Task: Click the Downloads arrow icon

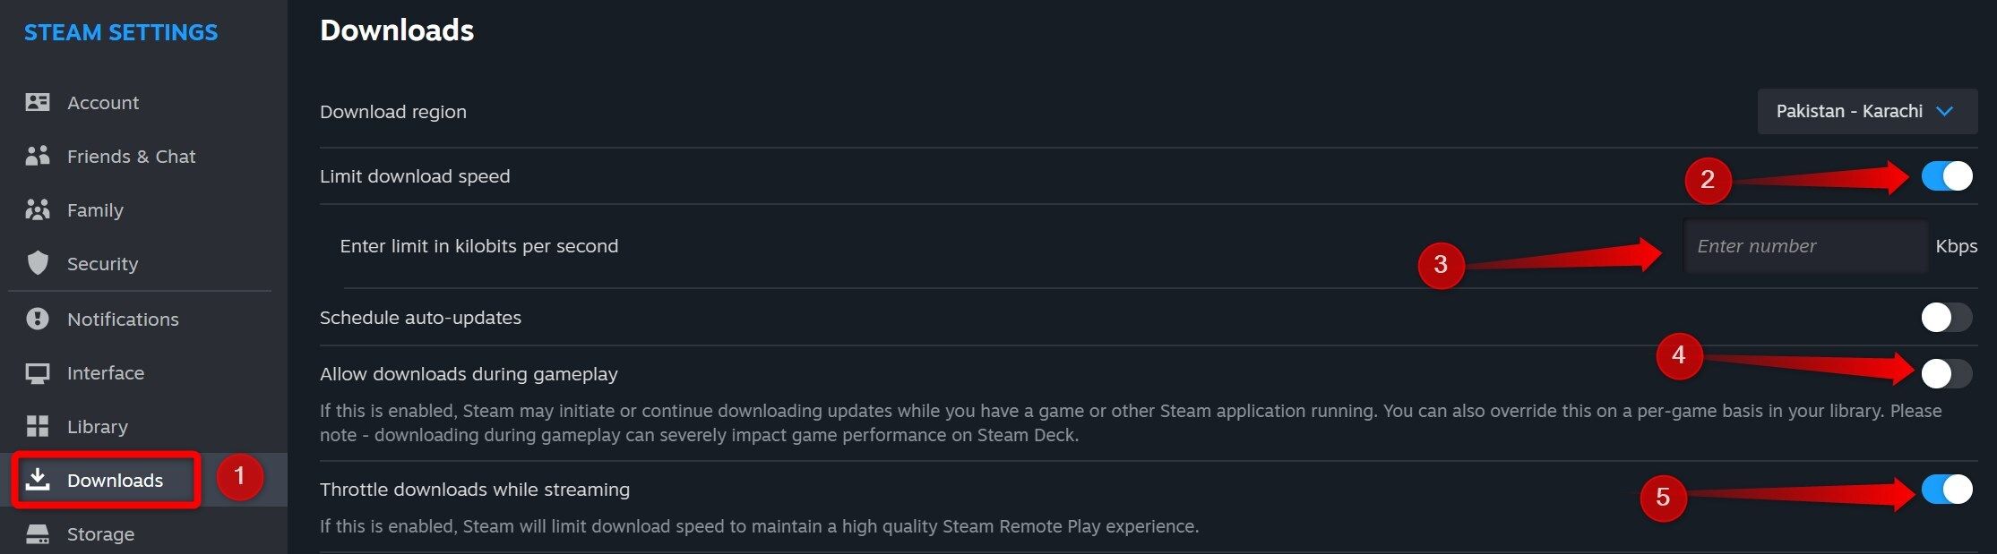Action: click(x=38, y=480)
